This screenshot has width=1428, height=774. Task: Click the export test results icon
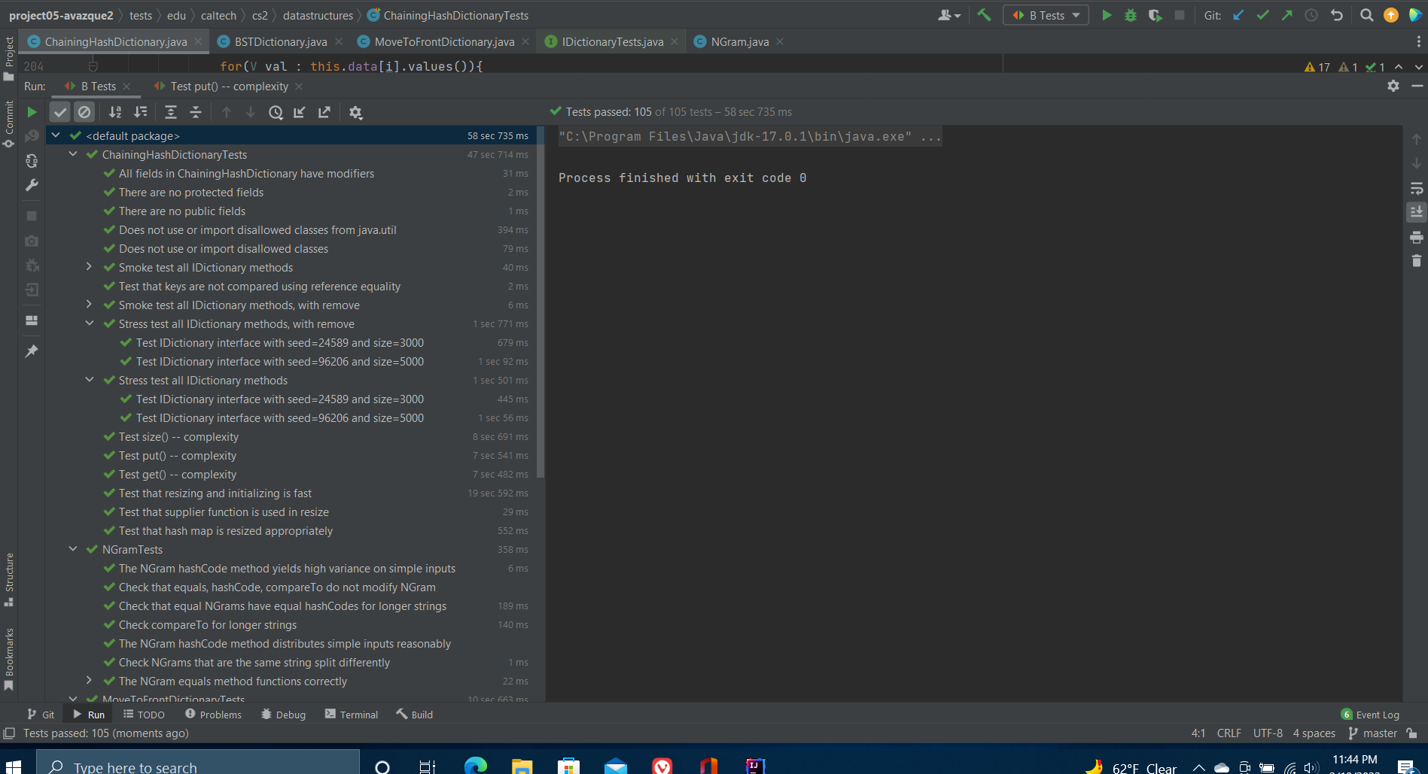[x=324, y=112]
